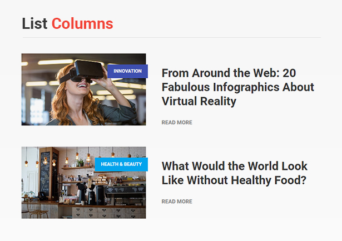Click the VR headset in the first image
The width and height of the screenshot is (342, 241).
(86, 71)
